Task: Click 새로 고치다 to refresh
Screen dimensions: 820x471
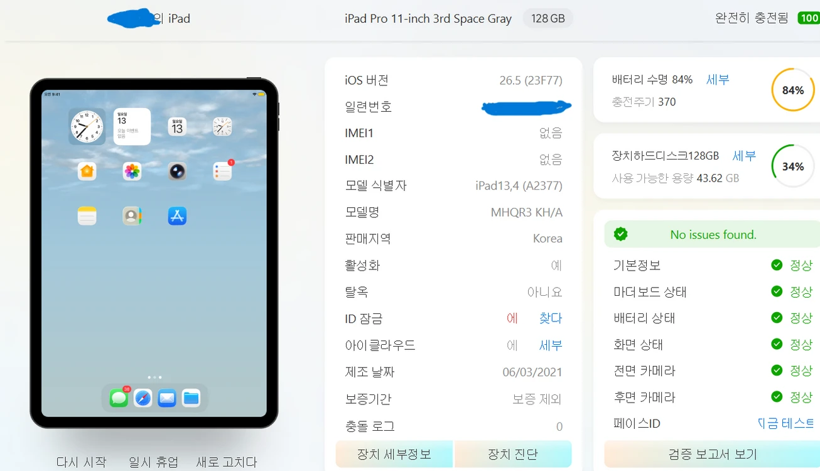Action: tap(227, 462)
